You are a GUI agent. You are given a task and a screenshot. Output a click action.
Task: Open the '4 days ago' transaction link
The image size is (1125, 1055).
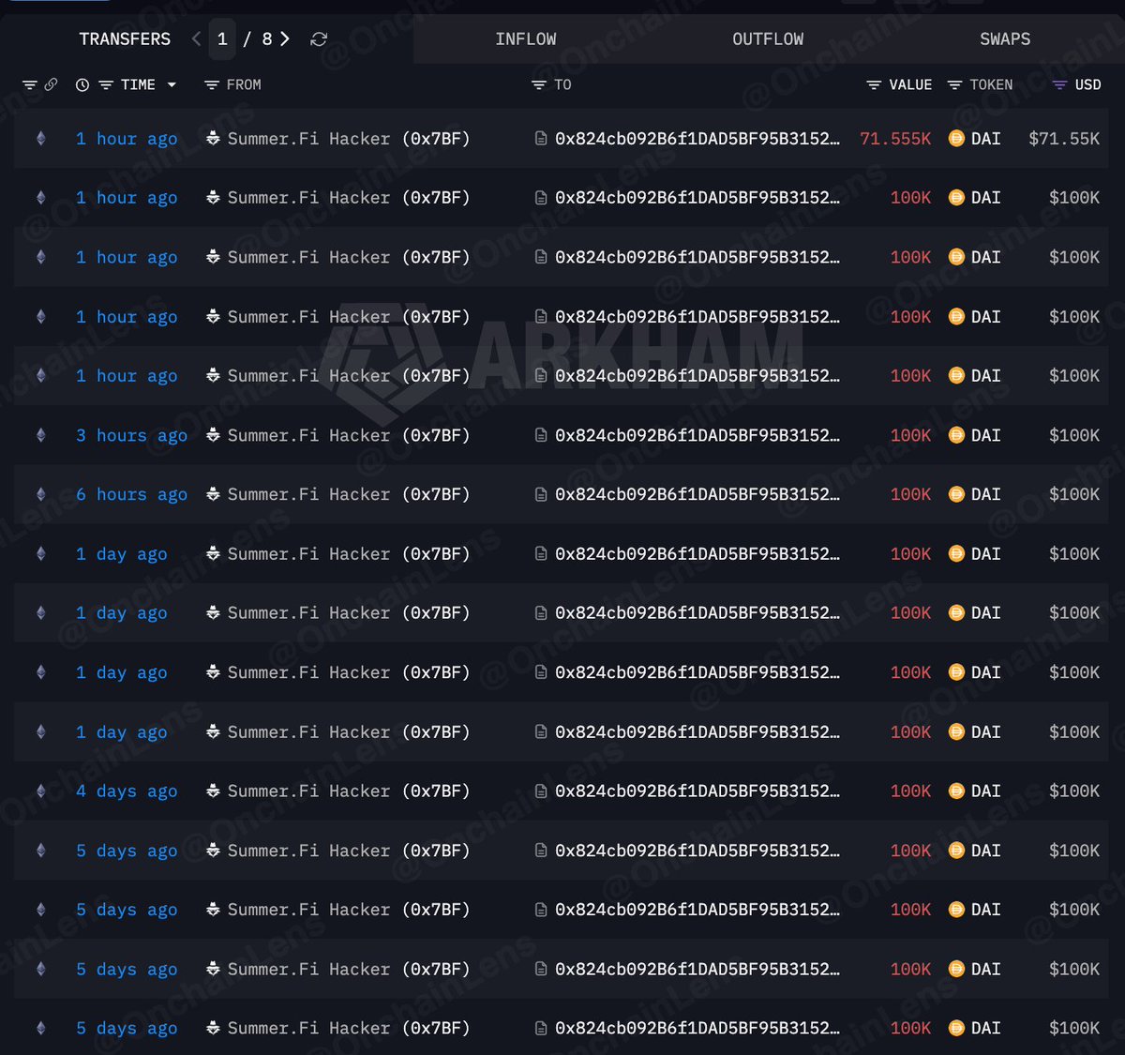click(127, 791)
